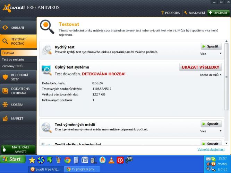Viewport: 231px width, 173px height.
Task: Start Zvolit složku k otestování test
Action: pyautogui.click(x=211, y=143)
